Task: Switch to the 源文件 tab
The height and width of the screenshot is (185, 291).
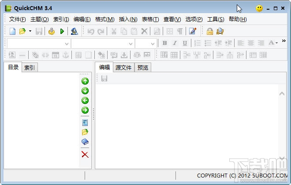Action: tap(123, 67)
